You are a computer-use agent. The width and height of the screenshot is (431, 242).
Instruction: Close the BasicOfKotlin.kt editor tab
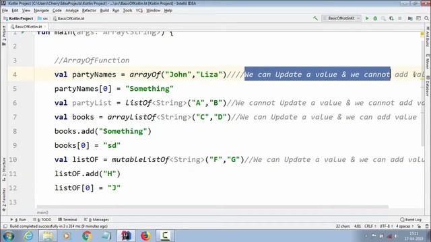click(45, 27)
